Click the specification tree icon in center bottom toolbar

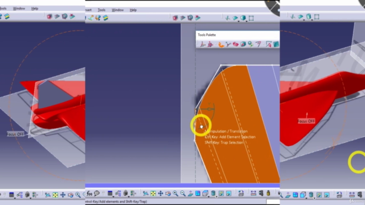118,194
